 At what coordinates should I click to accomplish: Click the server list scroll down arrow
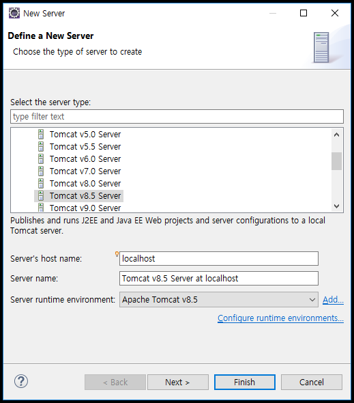[336, 206]
